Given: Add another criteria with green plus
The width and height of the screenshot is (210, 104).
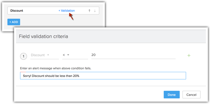Looking at the screenshot, I should 189,55.
